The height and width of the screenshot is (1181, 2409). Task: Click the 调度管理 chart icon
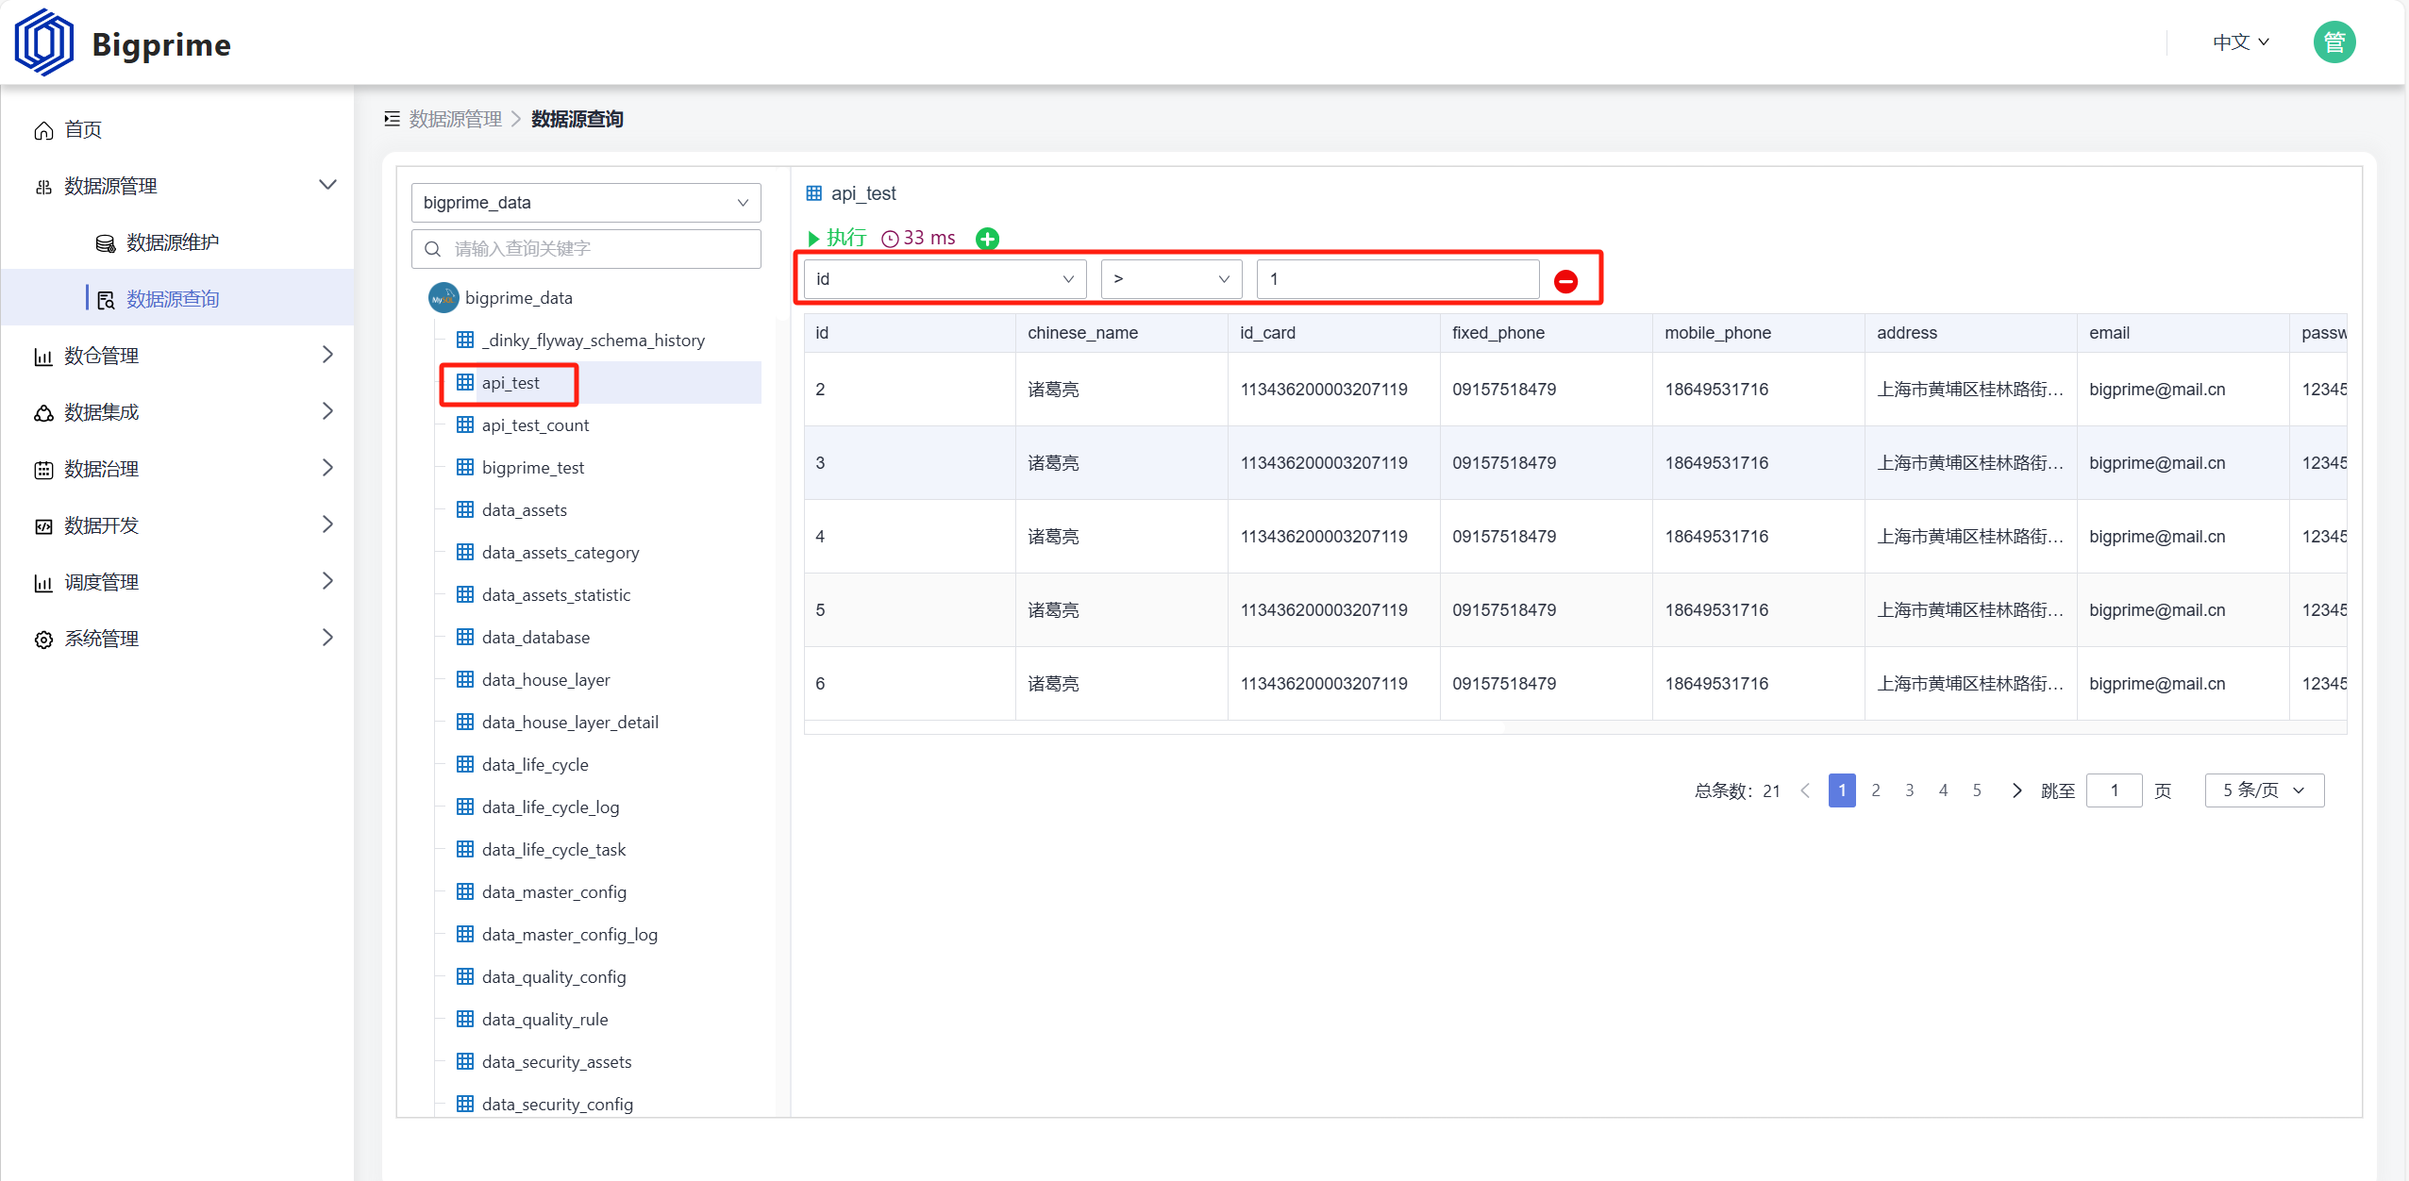tap(43, 583)
